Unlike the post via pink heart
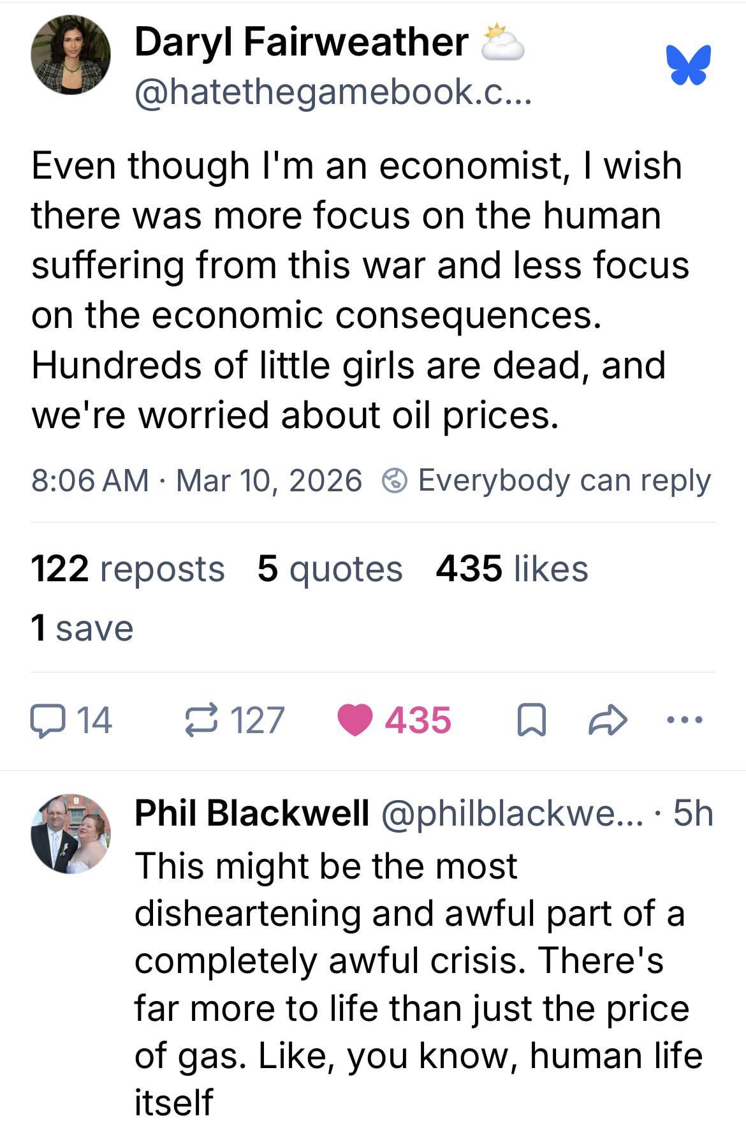The width and height of the screenshot is (746, 1144). click(355, 721)
